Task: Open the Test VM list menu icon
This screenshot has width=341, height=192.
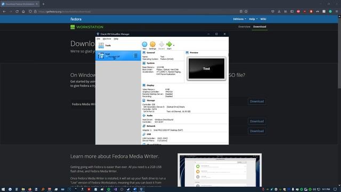Action: (135, 55)
